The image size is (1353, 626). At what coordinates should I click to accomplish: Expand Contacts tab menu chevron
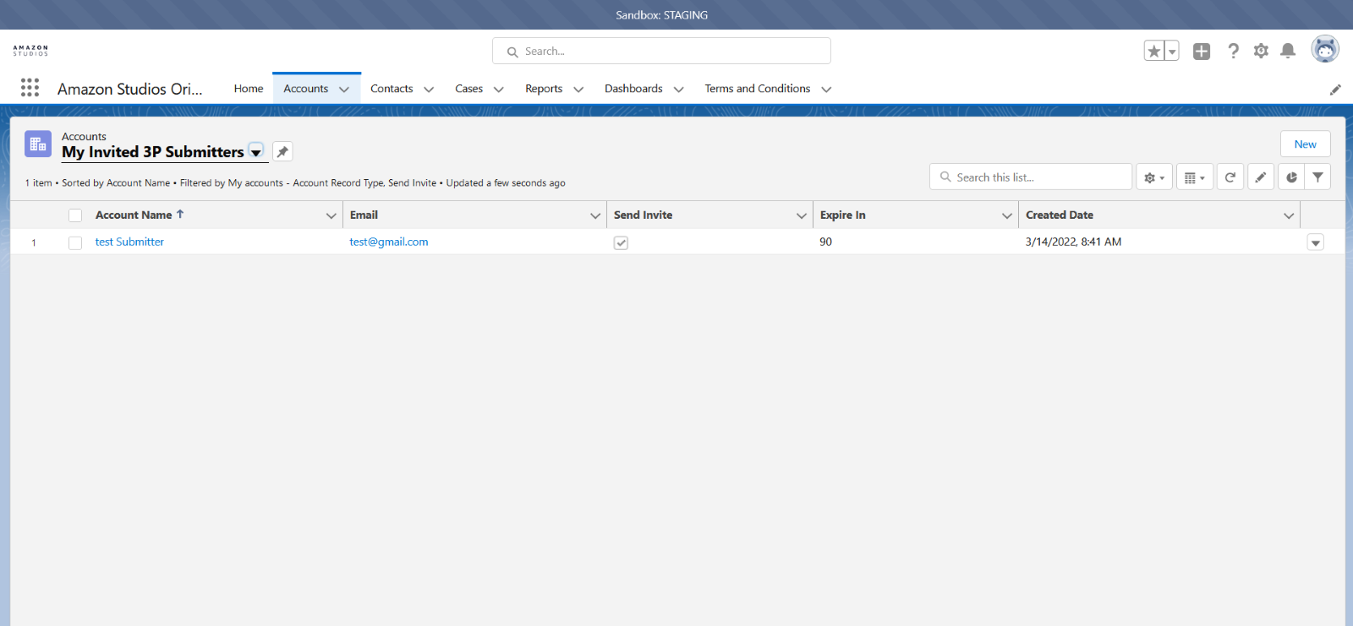tap(429, 90)
